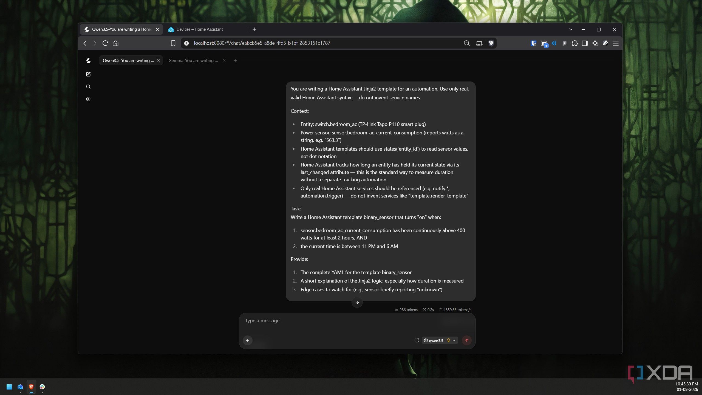Open Slack from the taskbar
702x395 pixels.
point(42,387)
